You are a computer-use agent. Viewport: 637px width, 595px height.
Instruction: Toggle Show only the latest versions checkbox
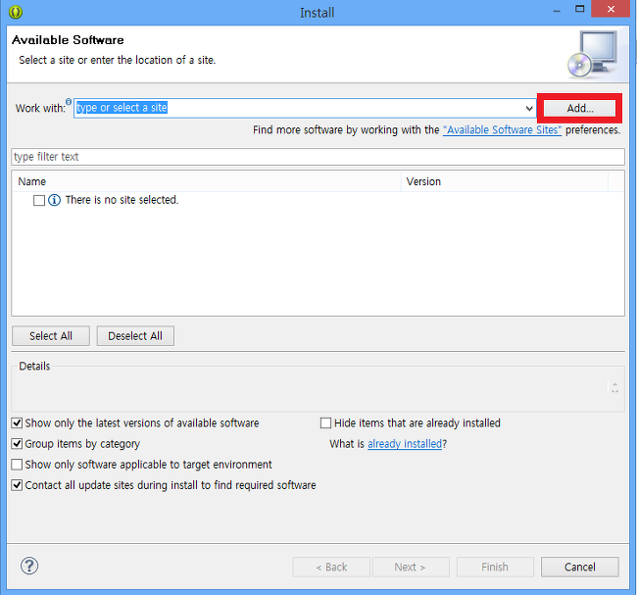tap(17, 423)
